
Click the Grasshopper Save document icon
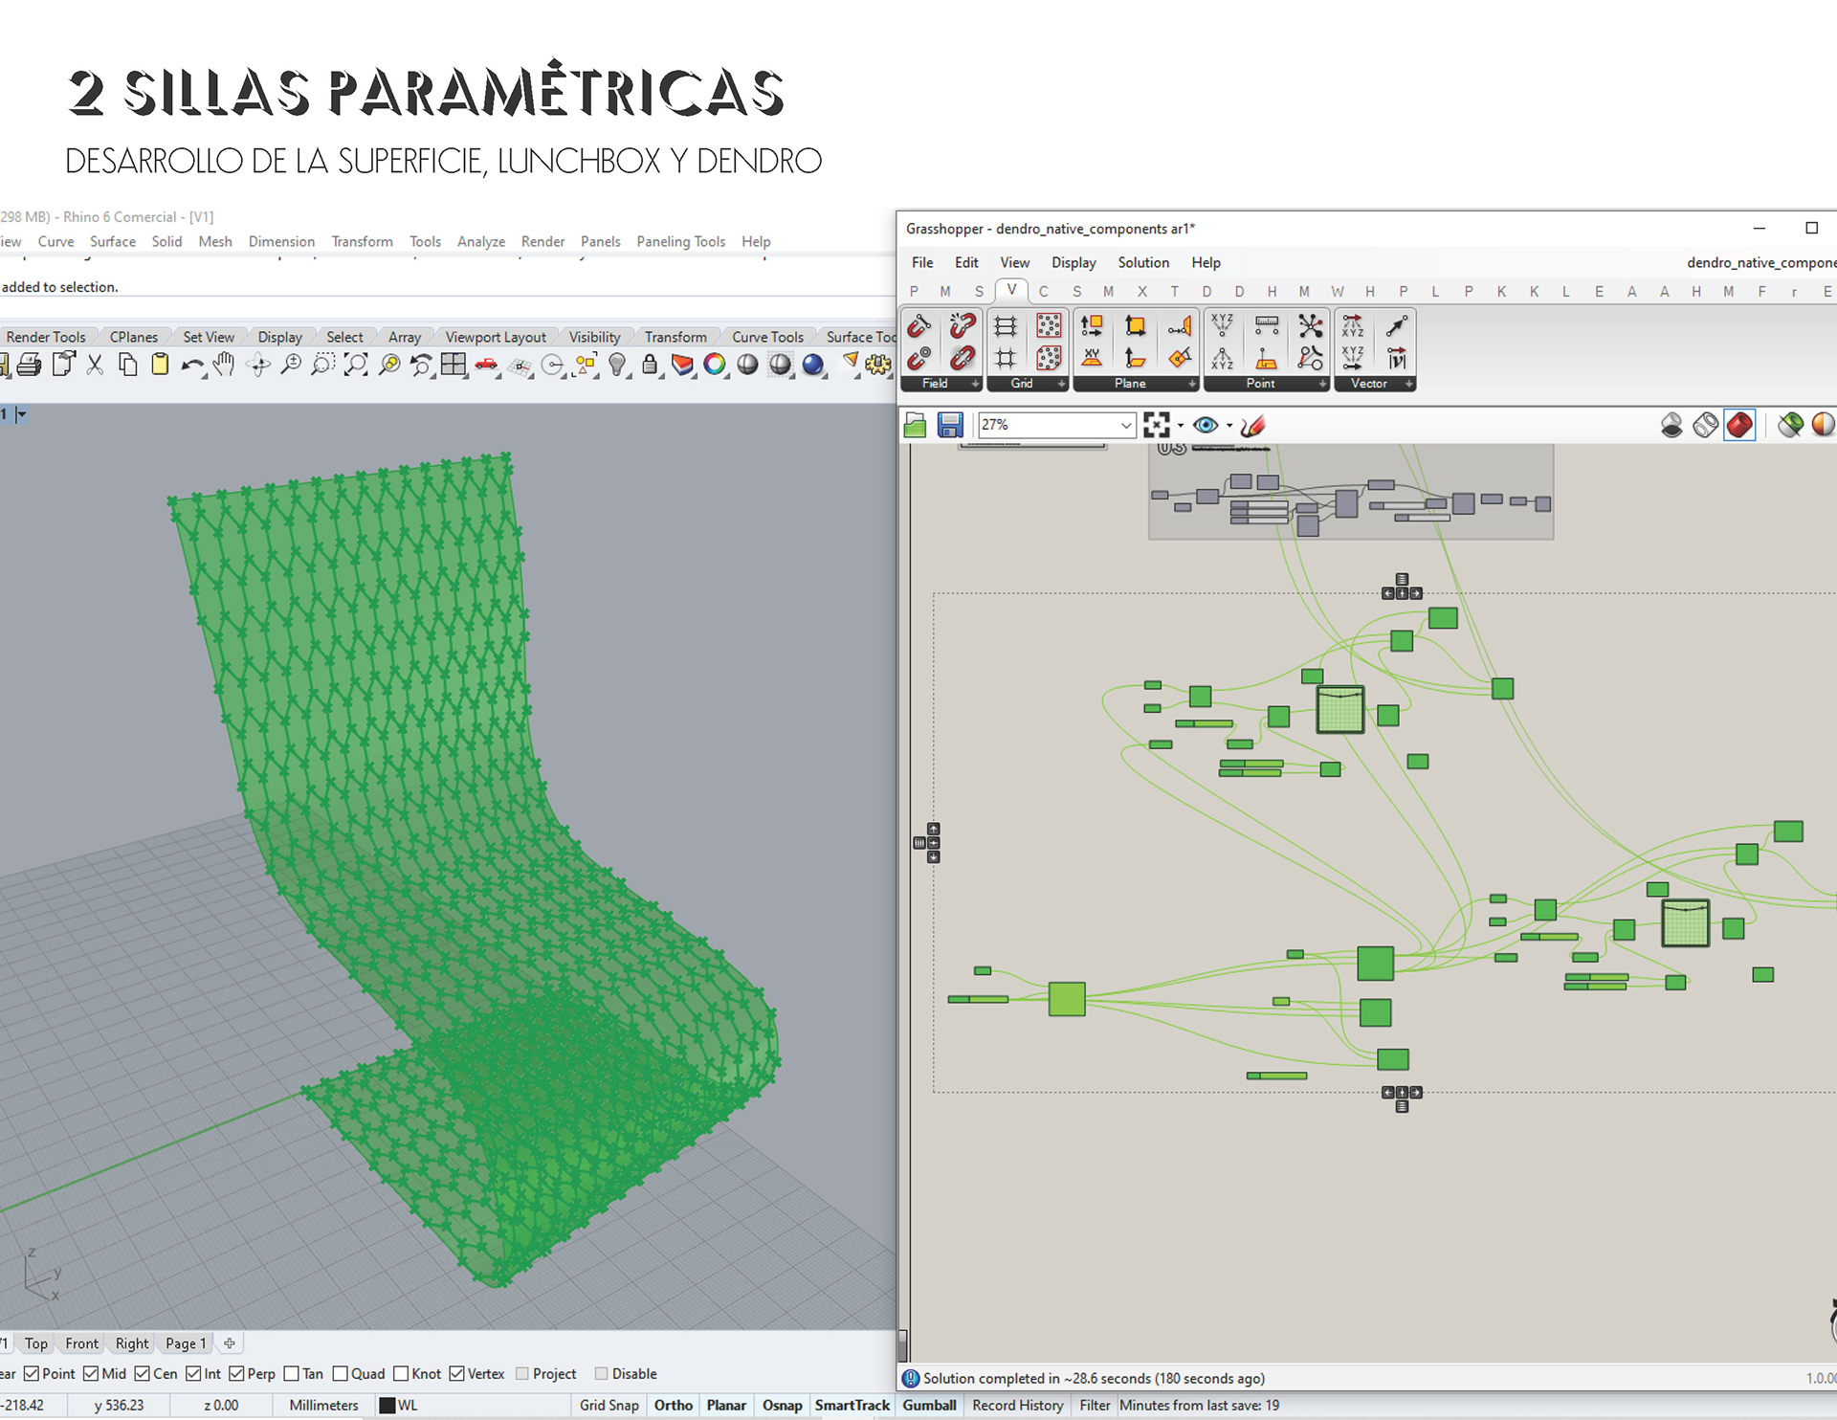pyautogui.click(x=949, y=425)
